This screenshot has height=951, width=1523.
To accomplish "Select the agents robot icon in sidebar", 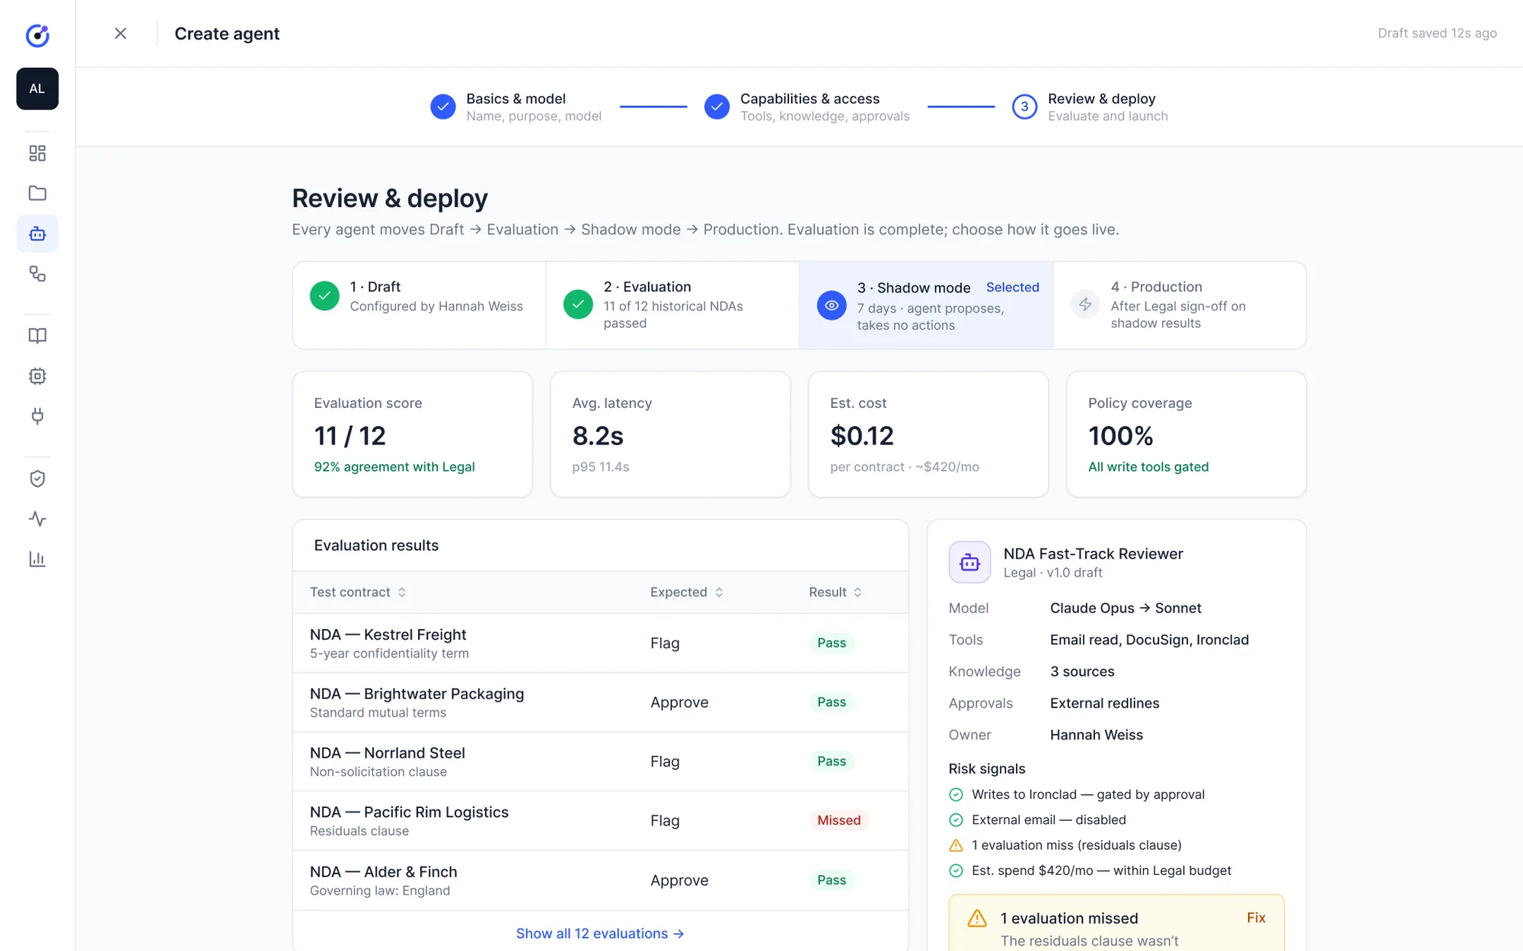I will point(37,234).
